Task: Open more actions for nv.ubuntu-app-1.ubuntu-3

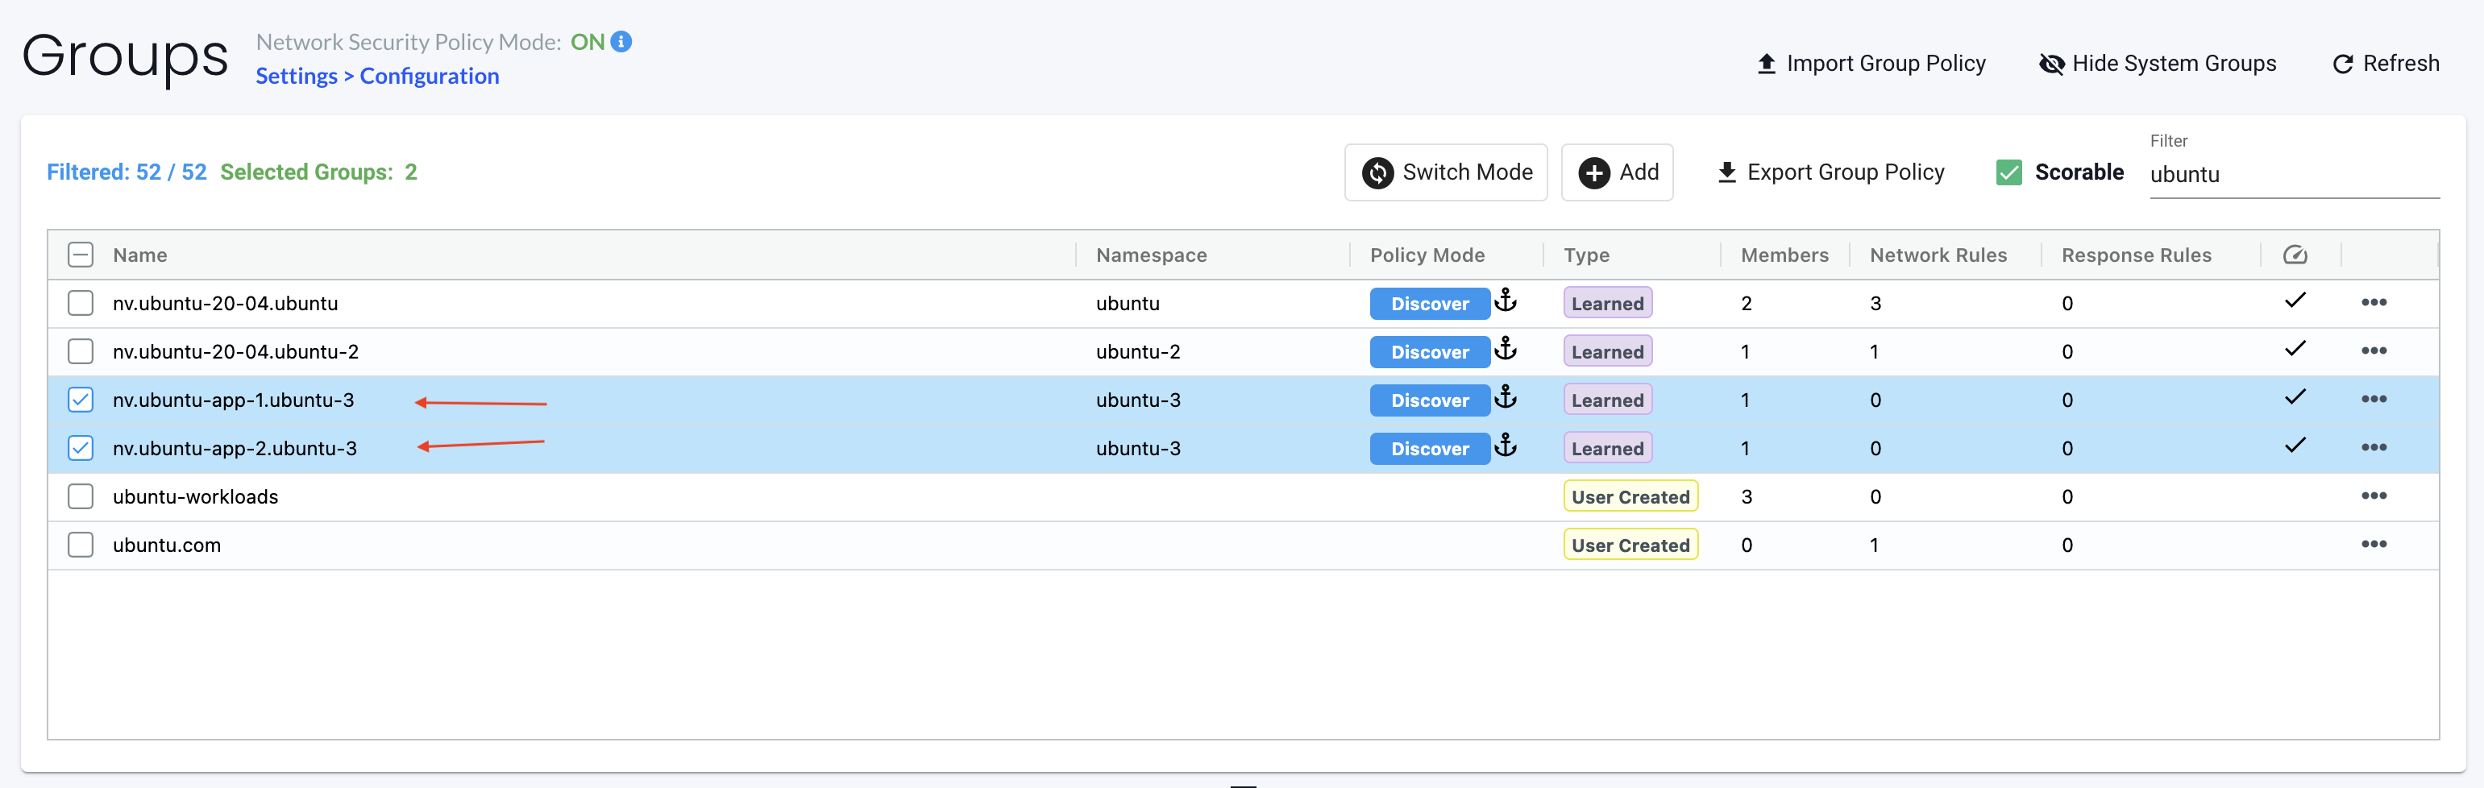Action: click(2373, 400)
